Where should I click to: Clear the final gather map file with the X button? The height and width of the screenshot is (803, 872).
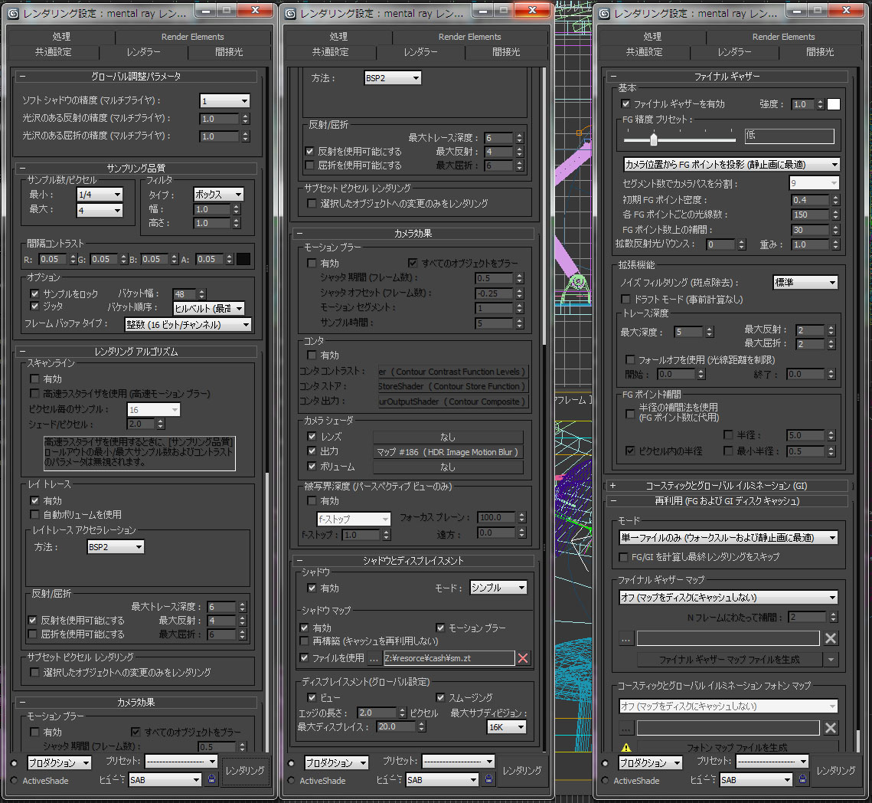[x=831, y=638]
